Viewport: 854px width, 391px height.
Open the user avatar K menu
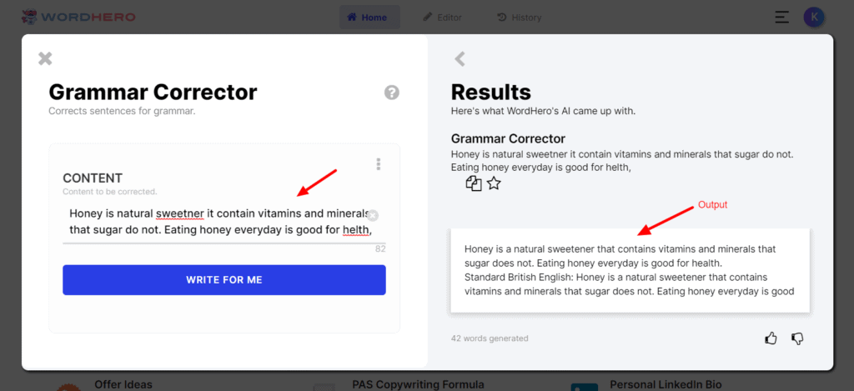[814, 17]
